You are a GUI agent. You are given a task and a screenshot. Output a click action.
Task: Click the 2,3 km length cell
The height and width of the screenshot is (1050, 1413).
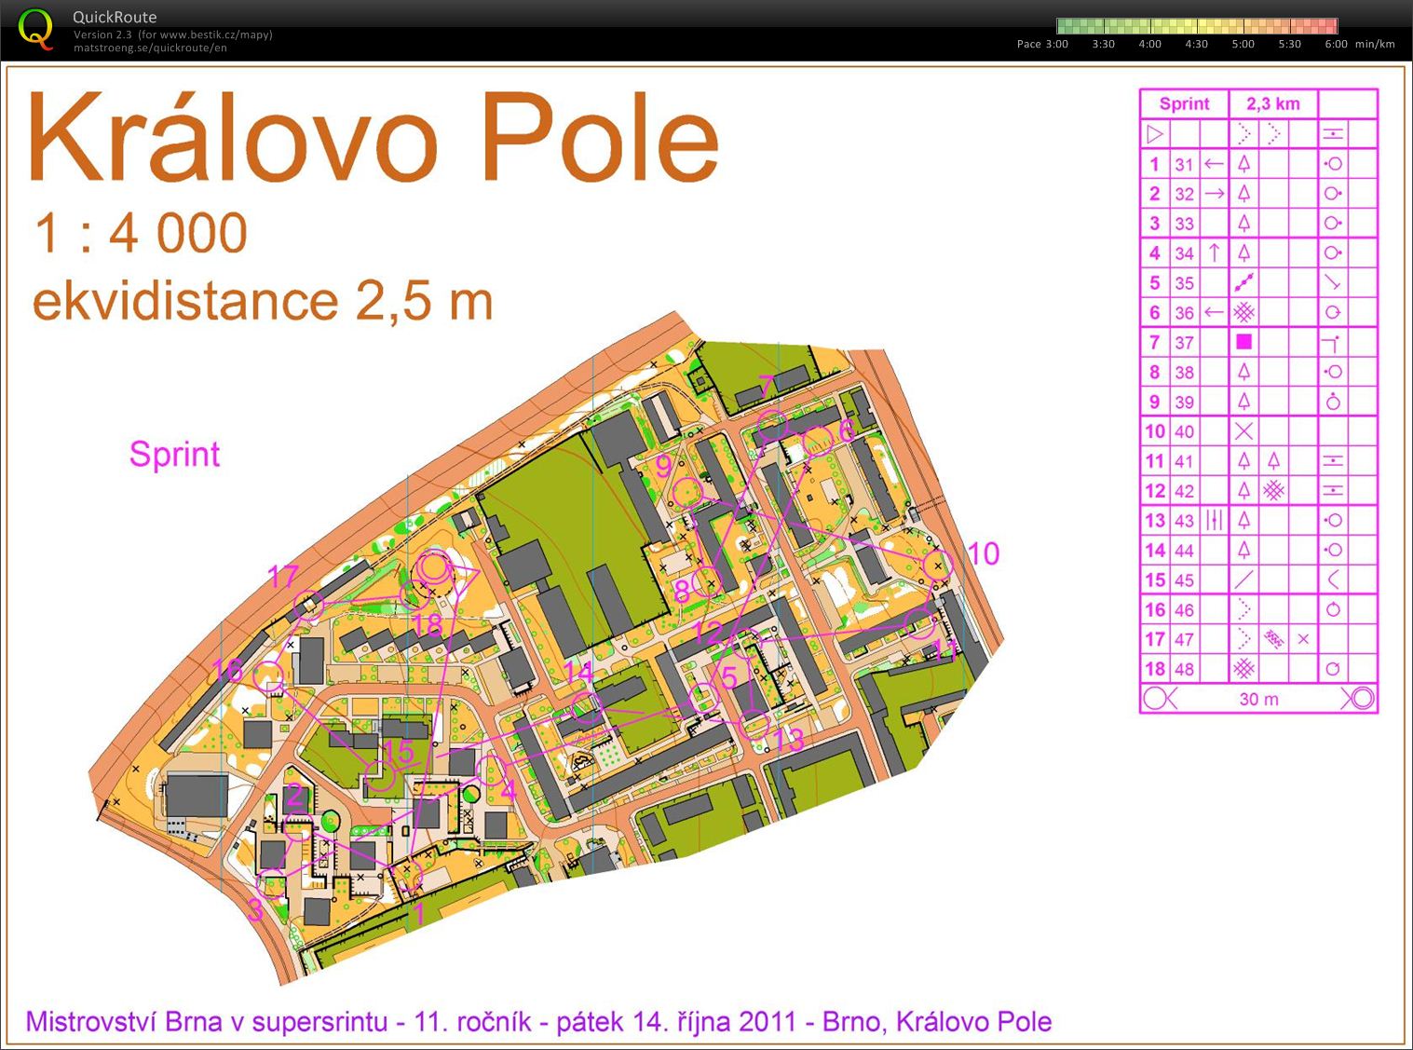coord(1273,103)
